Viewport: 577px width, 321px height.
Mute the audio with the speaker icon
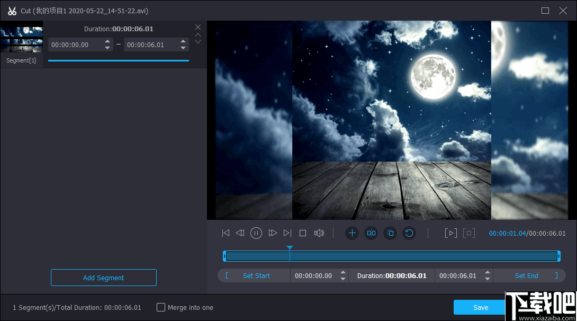click(x=319, y=233)
